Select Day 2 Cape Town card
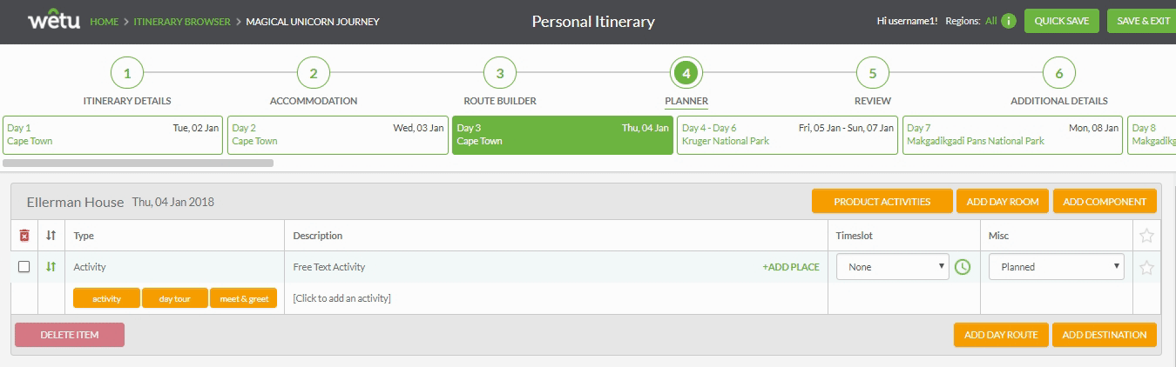 (x=338, y=135)
